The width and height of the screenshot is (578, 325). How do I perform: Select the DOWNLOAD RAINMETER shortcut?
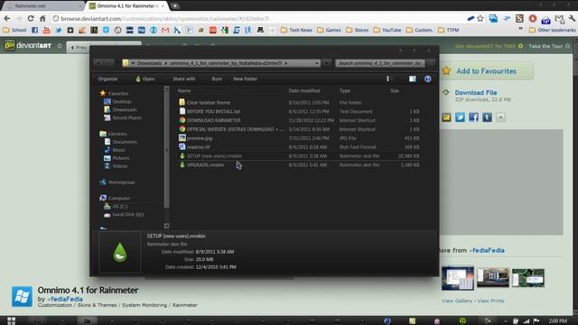pos(213,120)
